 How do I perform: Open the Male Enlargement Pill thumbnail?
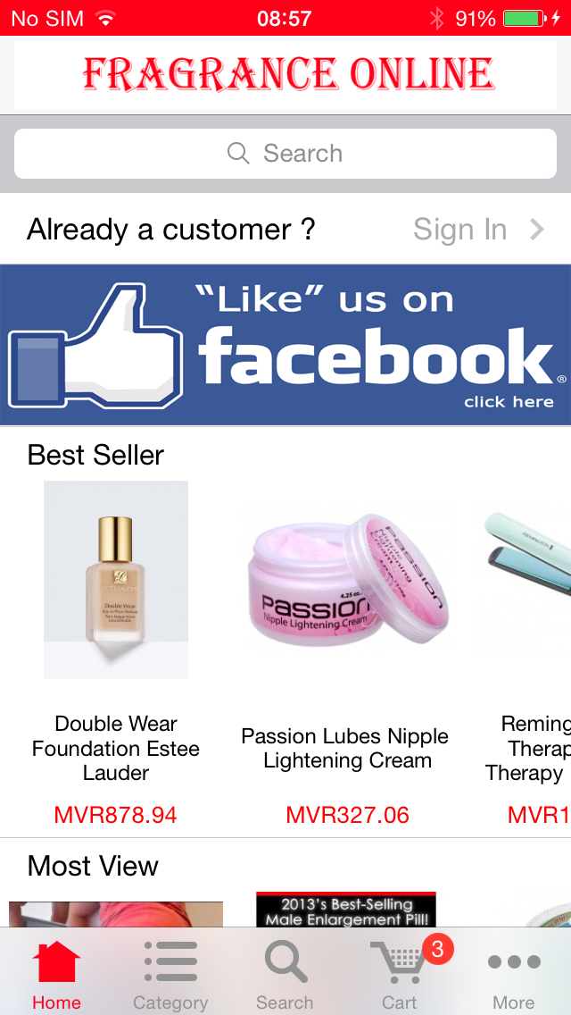coord(346,910)
